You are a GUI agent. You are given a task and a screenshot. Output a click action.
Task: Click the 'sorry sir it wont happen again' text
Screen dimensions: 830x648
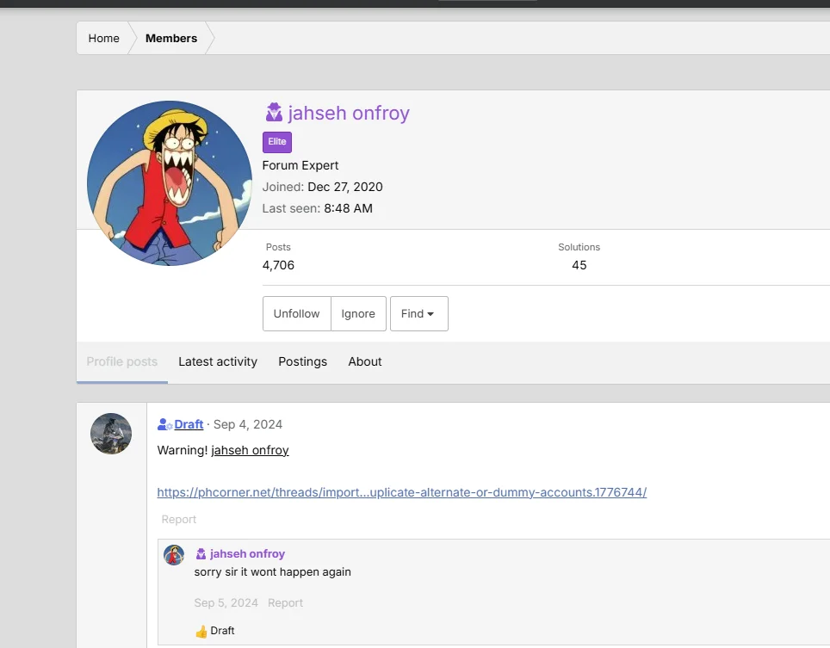[273, 571]
